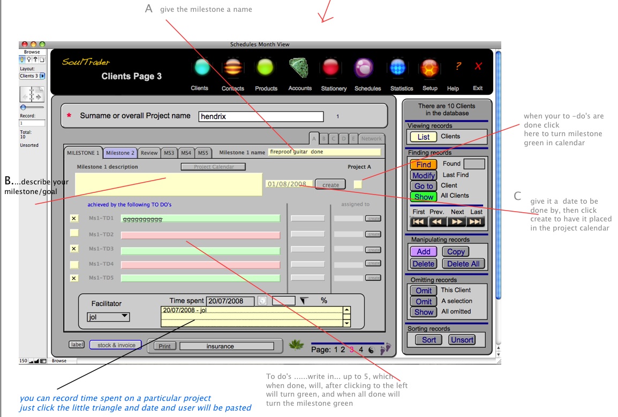Click the label button
The width and height of the screenshot is (618, 417).
[77, 345]
